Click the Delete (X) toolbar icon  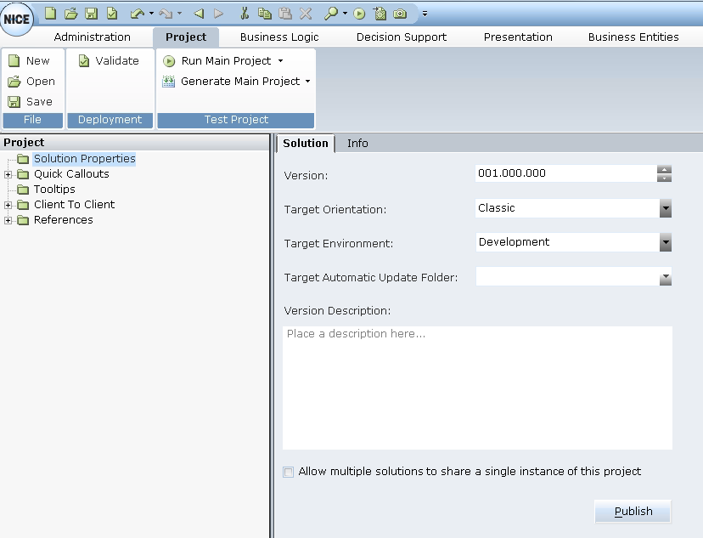305,13
